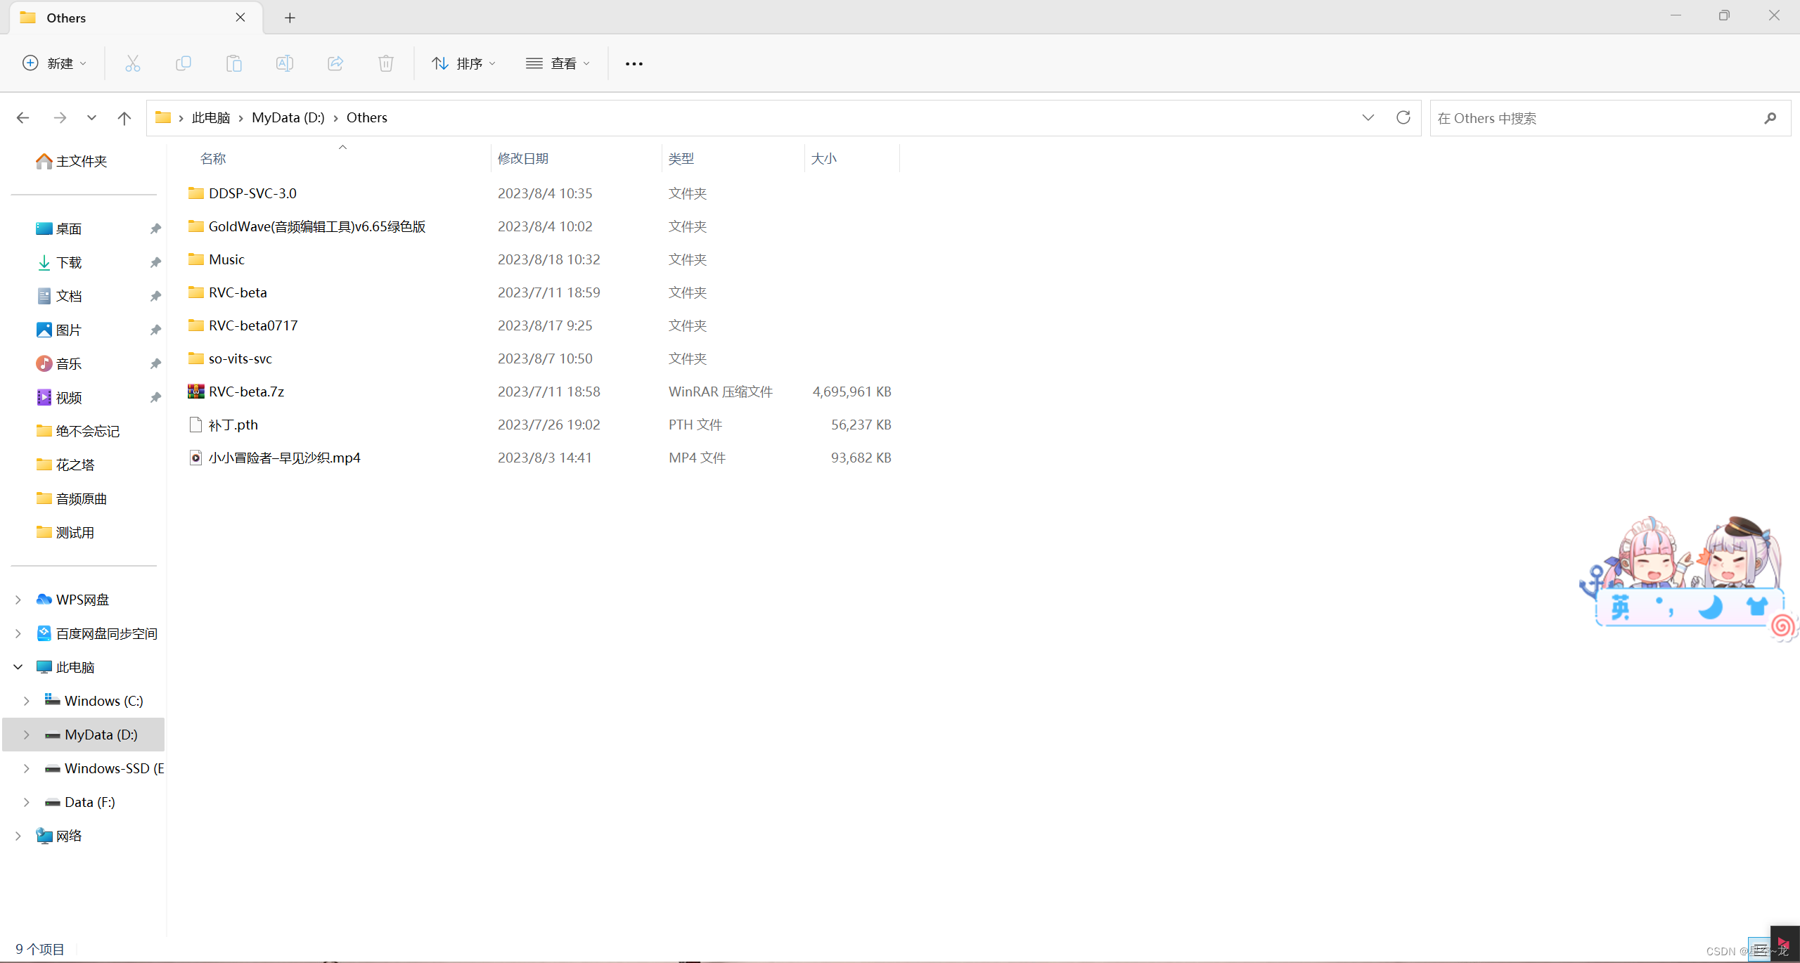
Task: Expand the Windows (C:) drive tree
Action: pyautogui.click(x=27, y=701)
